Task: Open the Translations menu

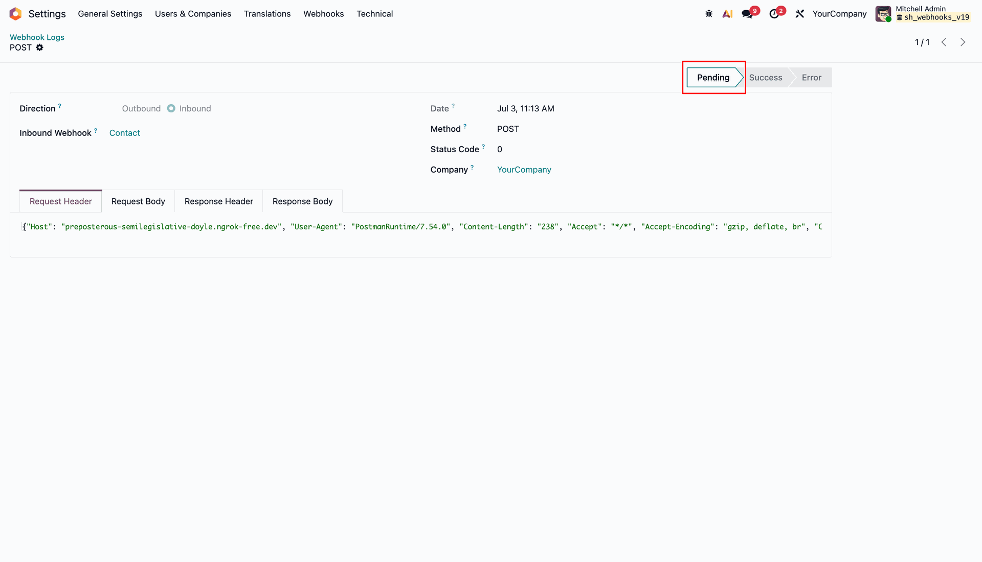Action: [x=267, y=14]
